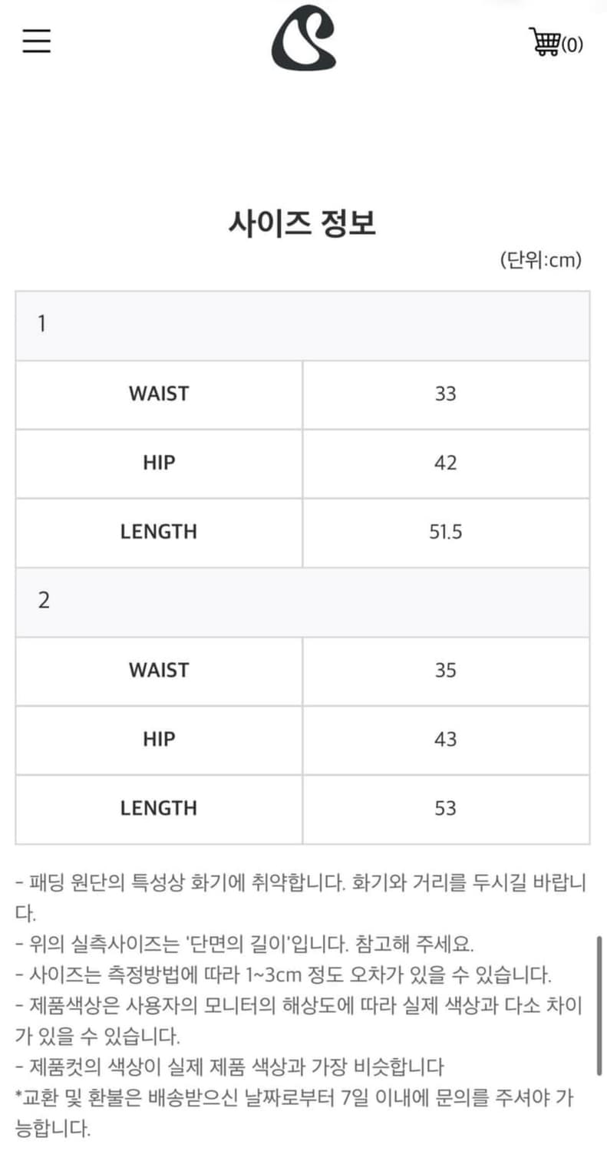The width and height of the screenshot is (607, 1151).
Task: Click the brand logo at the top
Action: pos(303,38)
